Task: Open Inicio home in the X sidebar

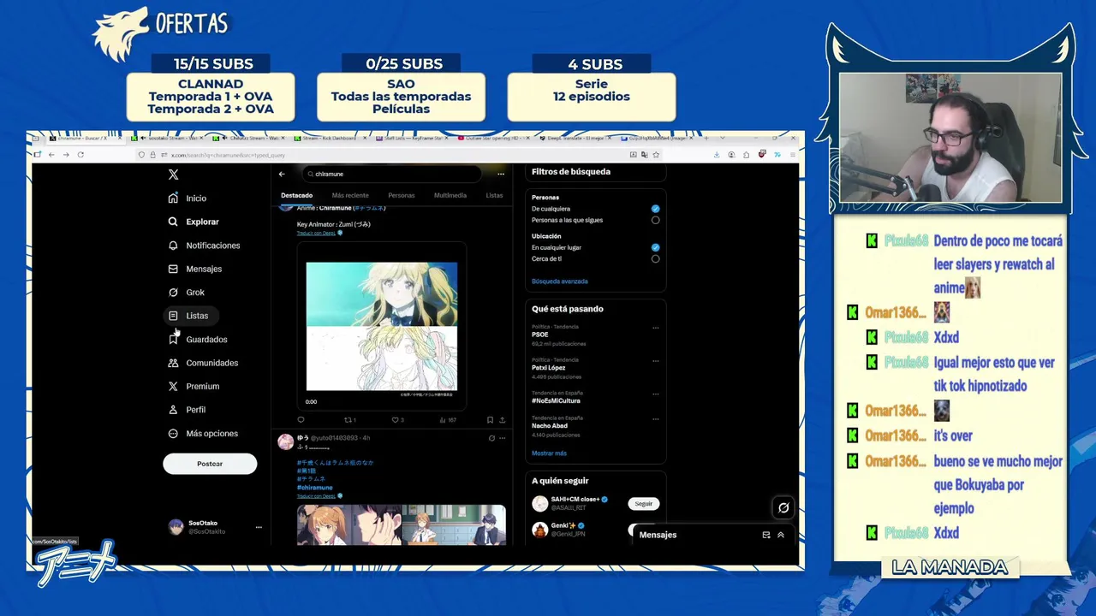Action: pyautogui.click(x=188, y=198)
